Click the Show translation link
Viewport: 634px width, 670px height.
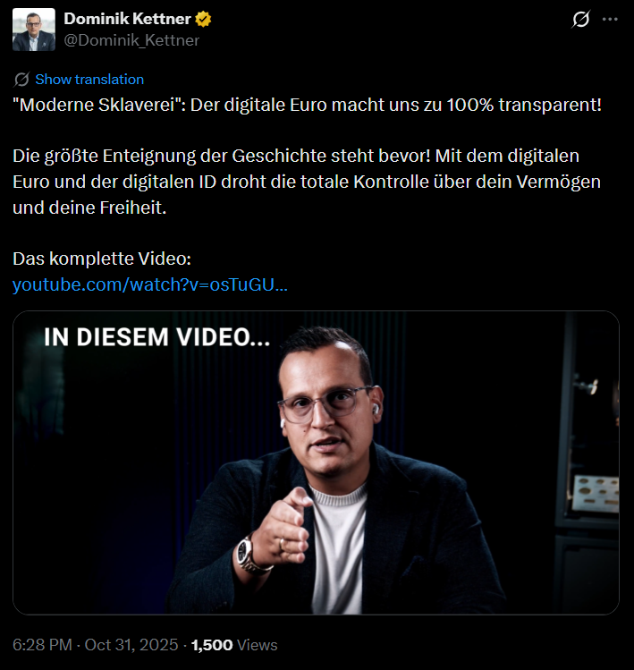[89, 80]
